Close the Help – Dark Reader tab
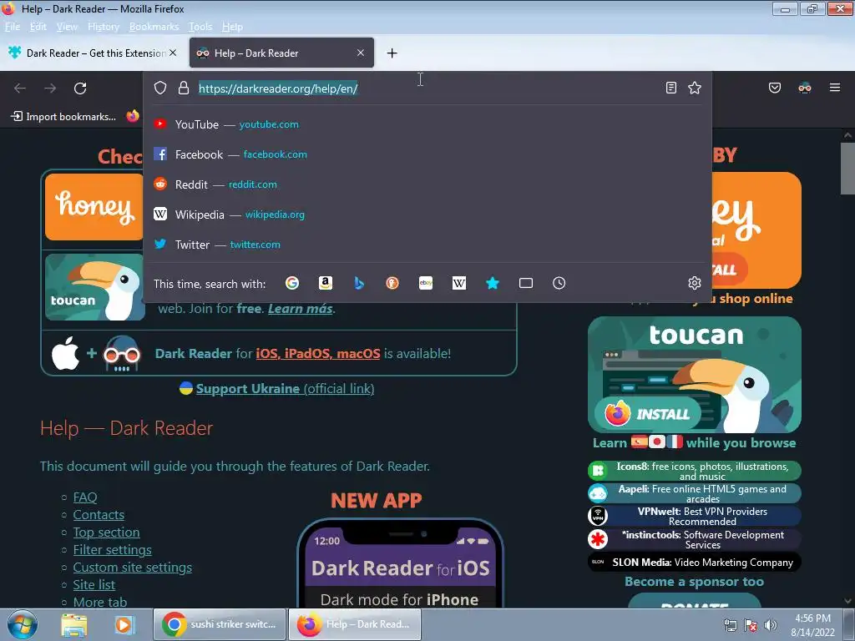The width and height of the screenshot is (855, 641). [361, 53]
